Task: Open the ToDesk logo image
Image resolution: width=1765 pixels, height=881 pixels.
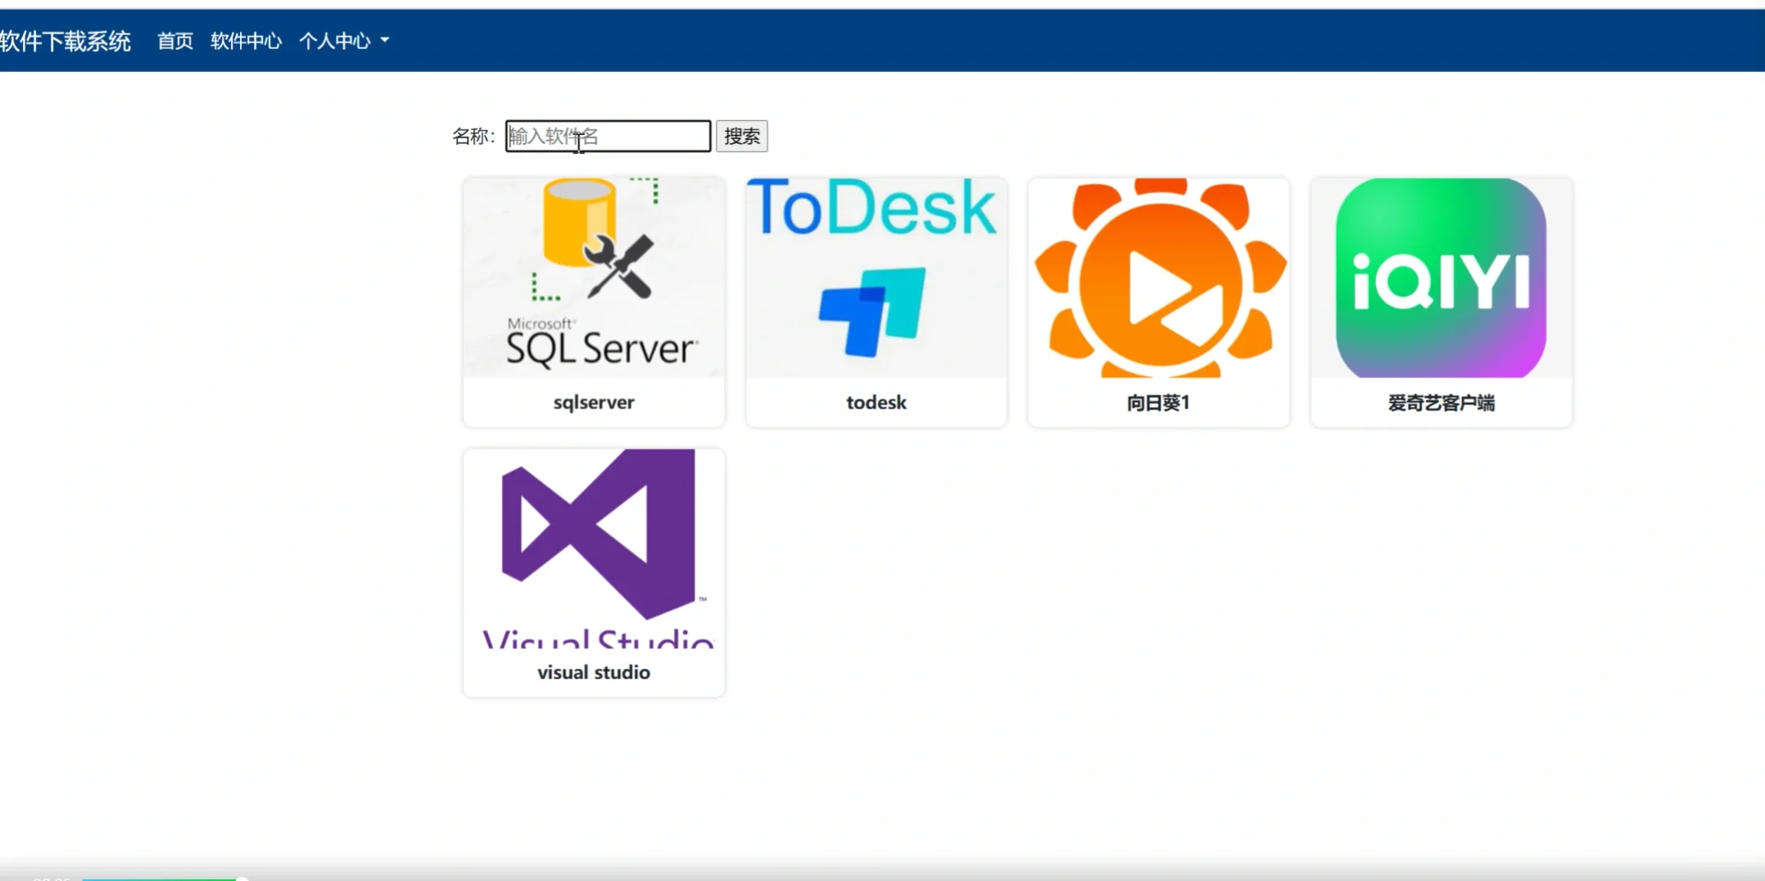Action: pyautogui.click(x=876, y=278)
